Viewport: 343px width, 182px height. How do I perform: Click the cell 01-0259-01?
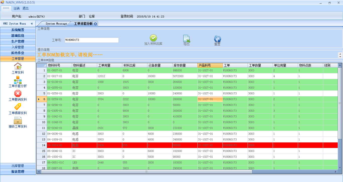[x=59, y=99]
